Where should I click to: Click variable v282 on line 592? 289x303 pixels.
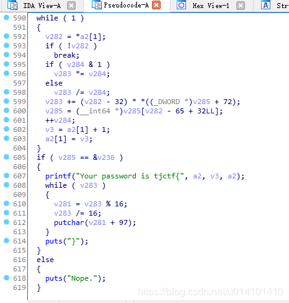click(54, 37)
